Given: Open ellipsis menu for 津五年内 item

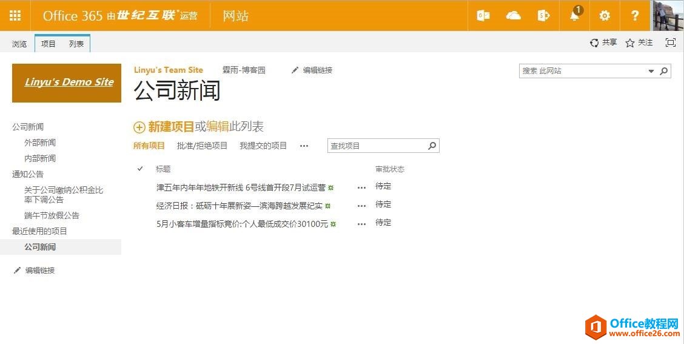Looking at the screenshot, I should point(361,187).
